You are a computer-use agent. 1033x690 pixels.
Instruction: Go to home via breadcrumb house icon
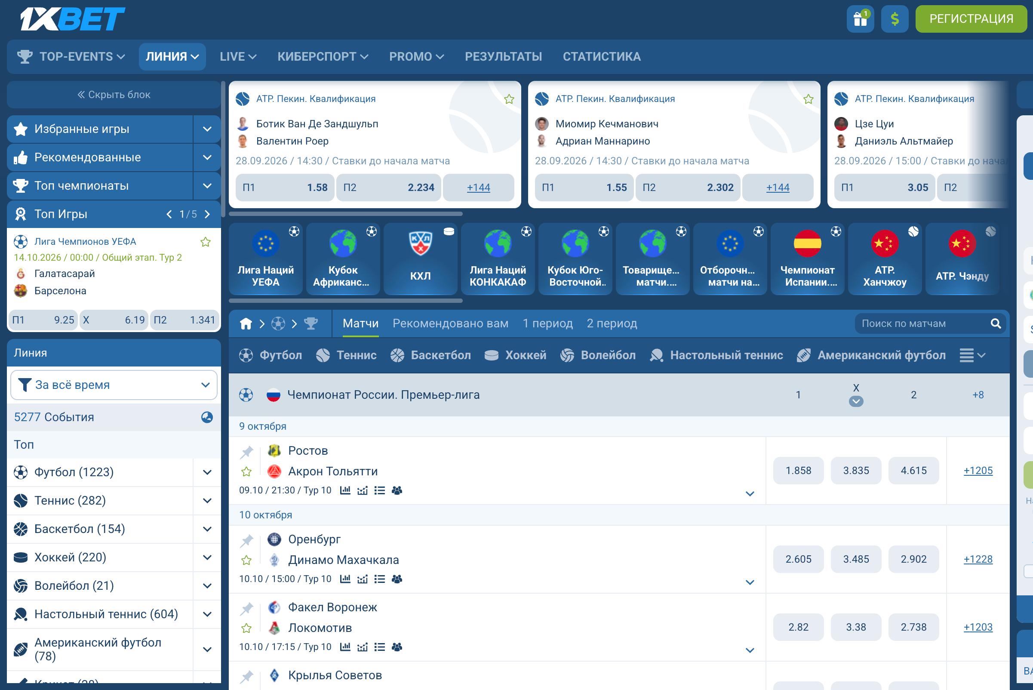tap(246, 324)
